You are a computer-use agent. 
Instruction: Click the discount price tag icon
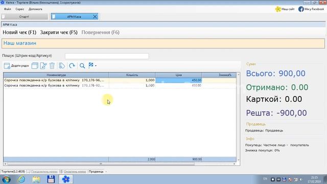click(x=62, y=66)
